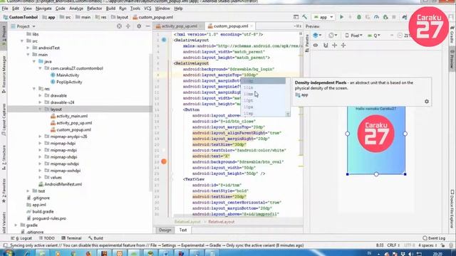Expand the gradle folder
This screenshot has height=256, width=456.
coord(16,225)
